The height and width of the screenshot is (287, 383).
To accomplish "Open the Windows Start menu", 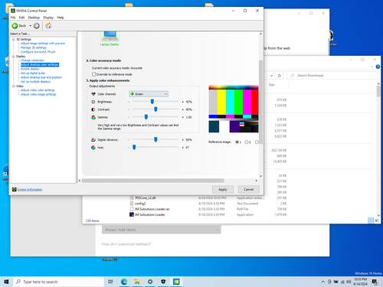I will coord(6,282).
